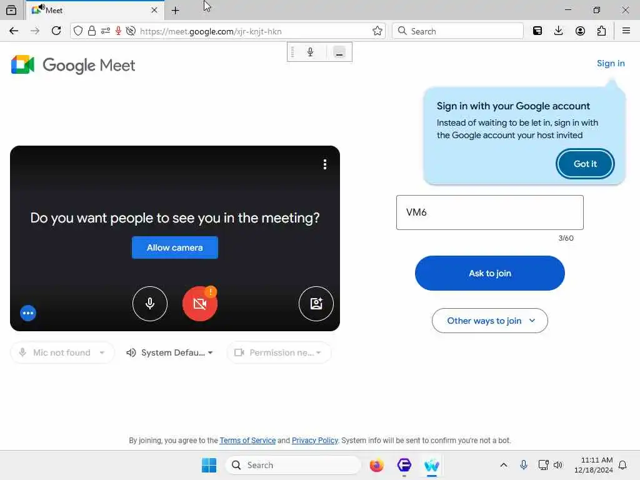This screenshot has width=640, height=480.
Task: Click the system tray microphone icon
Action: pyautogui.click(x=524, y=465)
